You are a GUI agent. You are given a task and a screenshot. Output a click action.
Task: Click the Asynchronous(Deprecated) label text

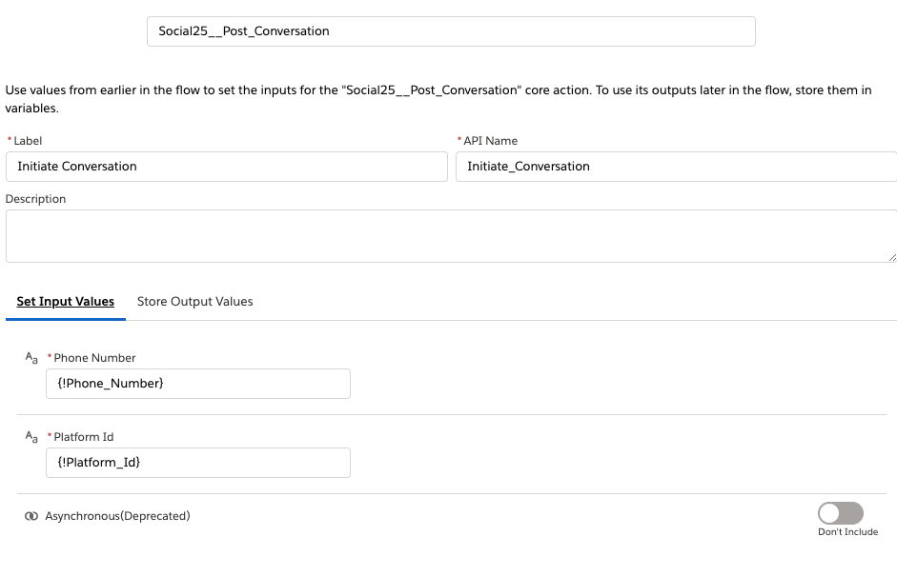tap(117, 516)
